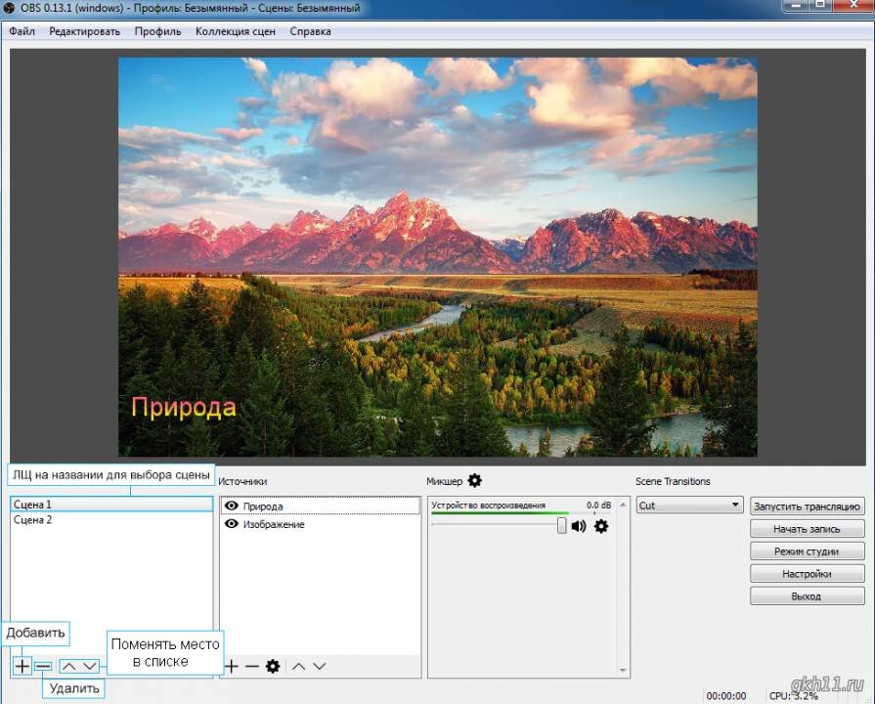Click the 0.0 dB volume value
This screenshot has width=875, height=704.
click(x=598, y=505)
